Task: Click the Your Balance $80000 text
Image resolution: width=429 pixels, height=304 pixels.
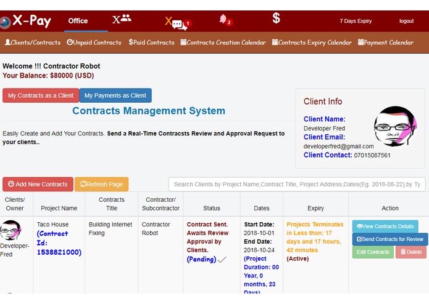Action: point(48,76)
